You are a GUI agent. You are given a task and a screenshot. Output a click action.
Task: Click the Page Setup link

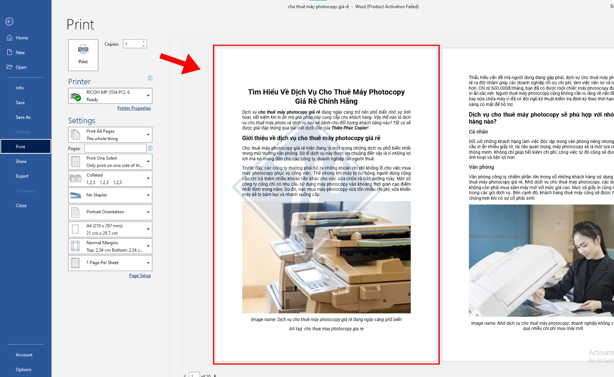140,276
